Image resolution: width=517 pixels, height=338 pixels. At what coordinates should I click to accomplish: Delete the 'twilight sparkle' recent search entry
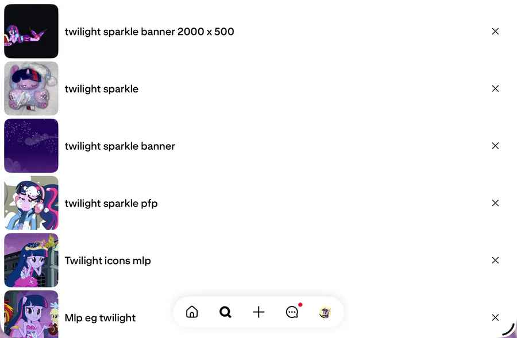(x=495, y=88)
